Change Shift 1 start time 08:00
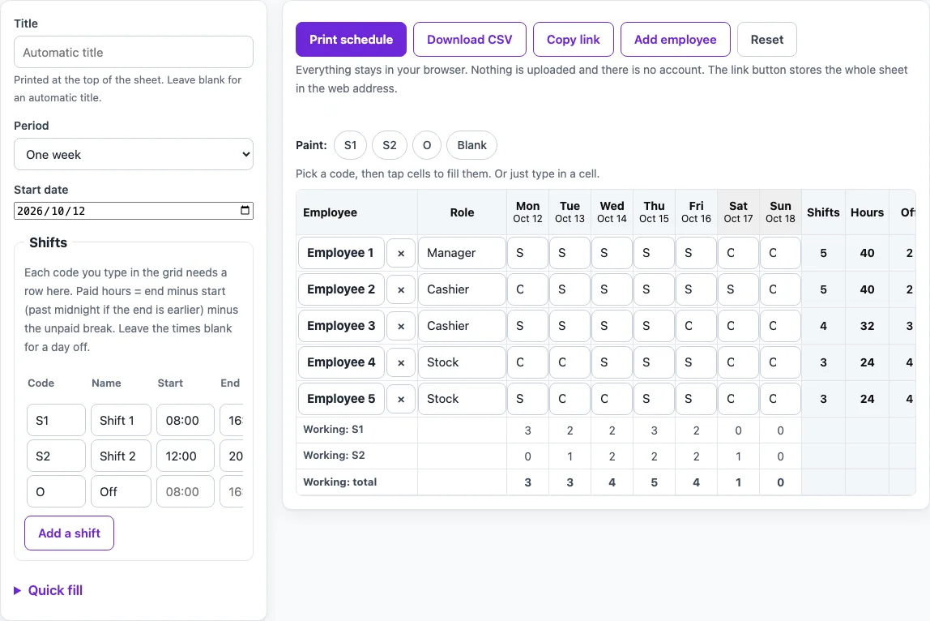Image resolution: width=930 pixels, height=621 pixels. pos(185,420)
